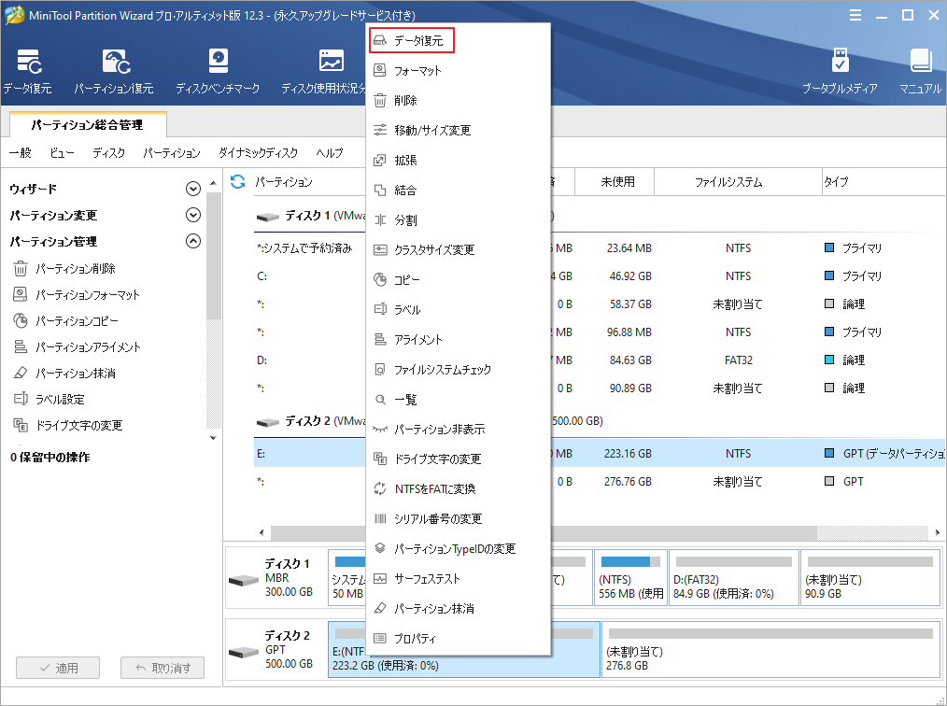Open the 一般 menu
Image resolution: width=947 pixels, height=706 pixels.
click(20, 153)
